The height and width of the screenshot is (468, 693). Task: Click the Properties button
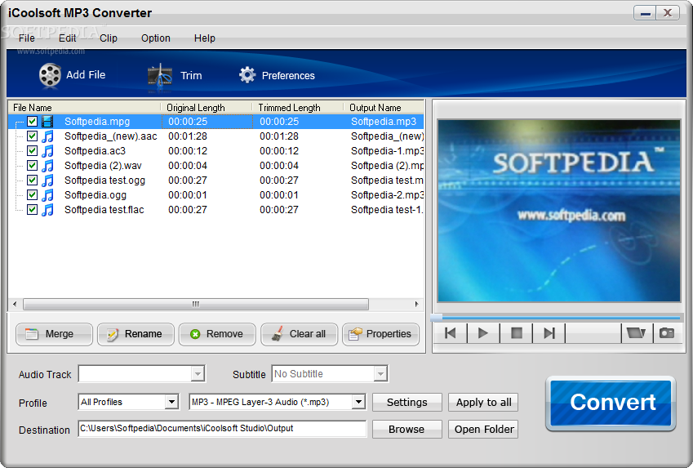click(380, 334)
